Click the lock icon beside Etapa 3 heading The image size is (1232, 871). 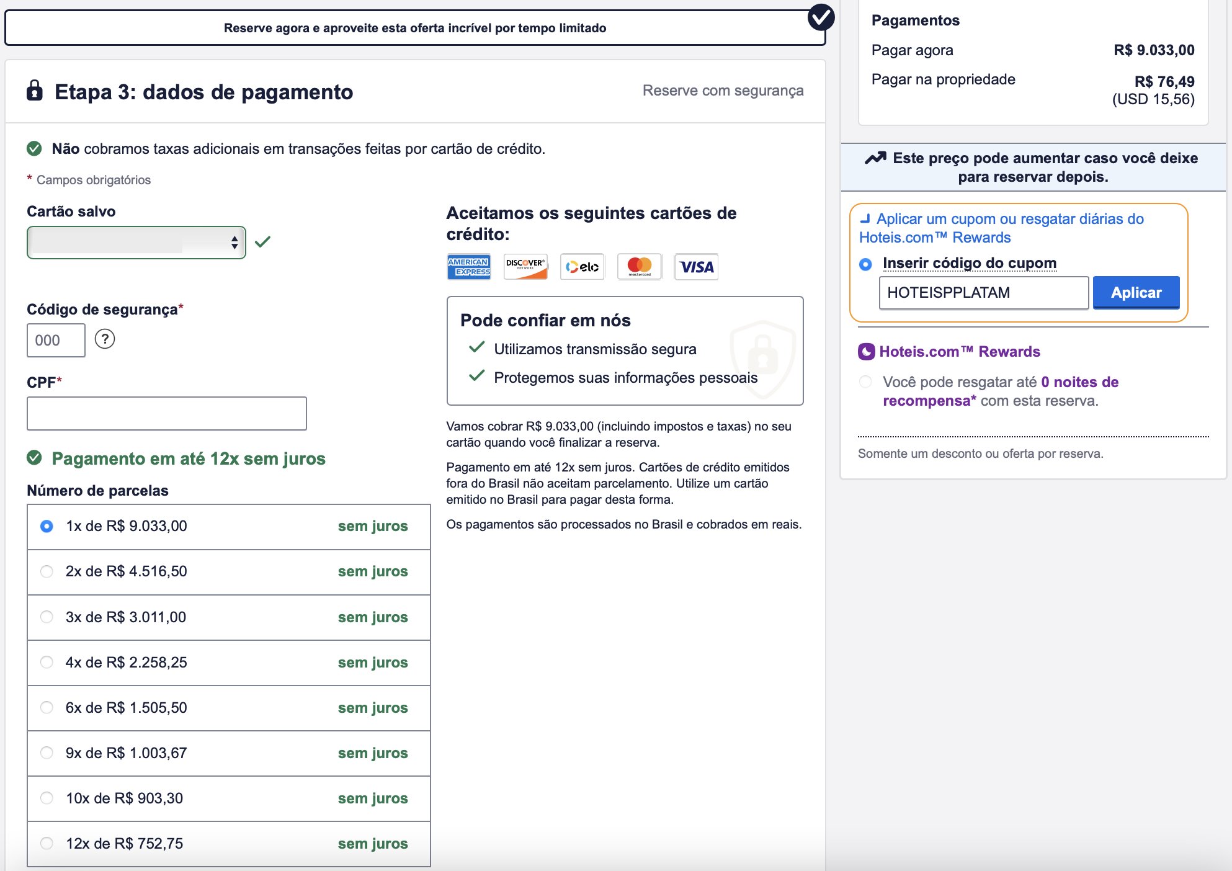point(35,91)
